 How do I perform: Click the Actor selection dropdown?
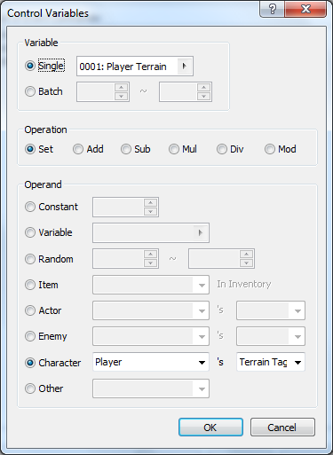[x=151, y=310]
